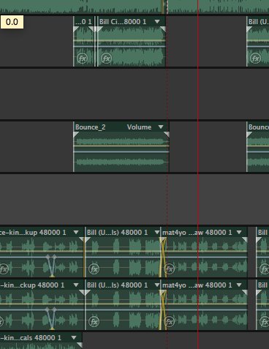Image resolution: width=269 pixels, height=349 pixels.
Task: Open dropdown of lower 'mat4yo ...aw 48000 1' clip
Action: point(239,285)
